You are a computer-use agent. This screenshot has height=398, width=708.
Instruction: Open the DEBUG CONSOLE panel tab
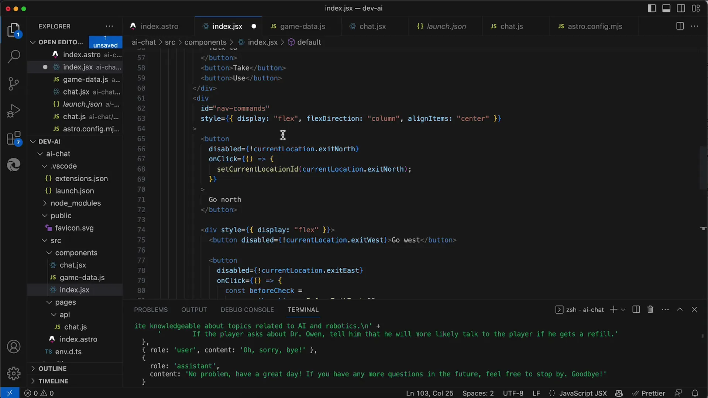(247, 309)
